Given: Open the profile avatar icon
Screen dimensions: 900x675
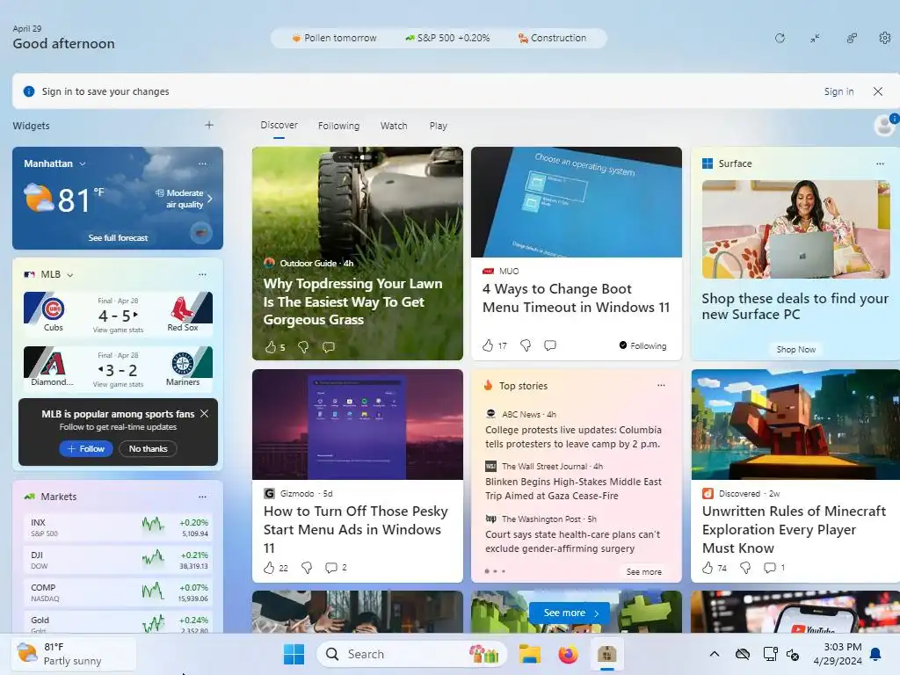Looking at the screenshot, I should [x=884, y=125].
